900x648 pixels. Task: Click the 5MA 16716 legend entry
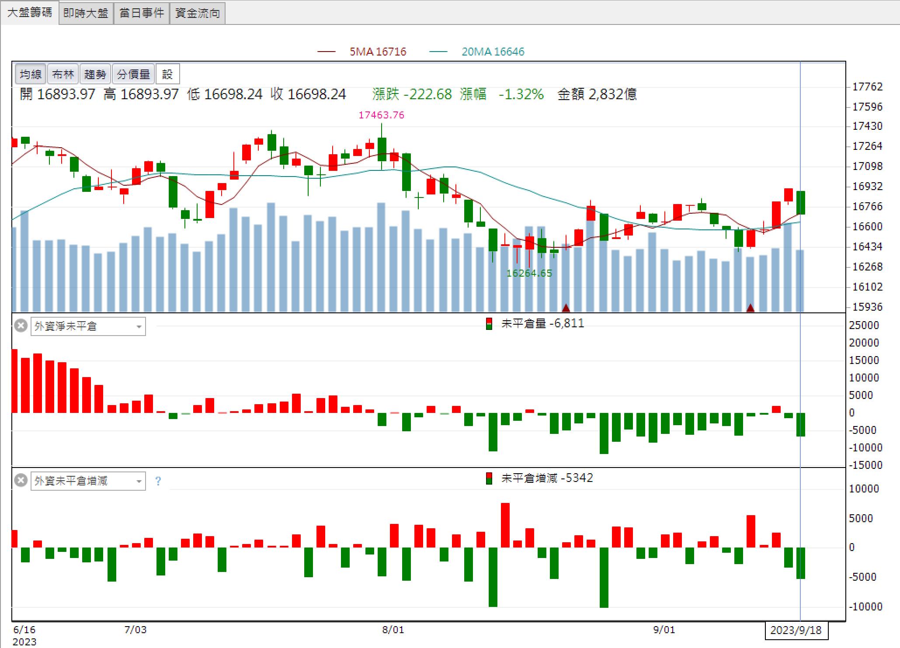pos(362,52)
